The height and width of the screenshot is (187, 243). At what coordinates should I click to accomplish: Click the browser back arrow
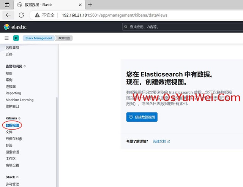pyautogui.click(x=8, y=15)
